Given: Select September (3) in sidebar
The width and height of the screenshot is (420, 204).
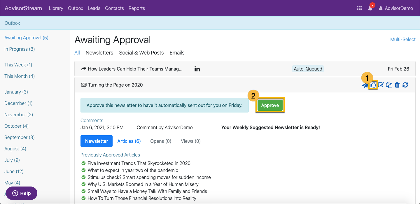Looking at the screenshot, I should [x=20, y=137].
